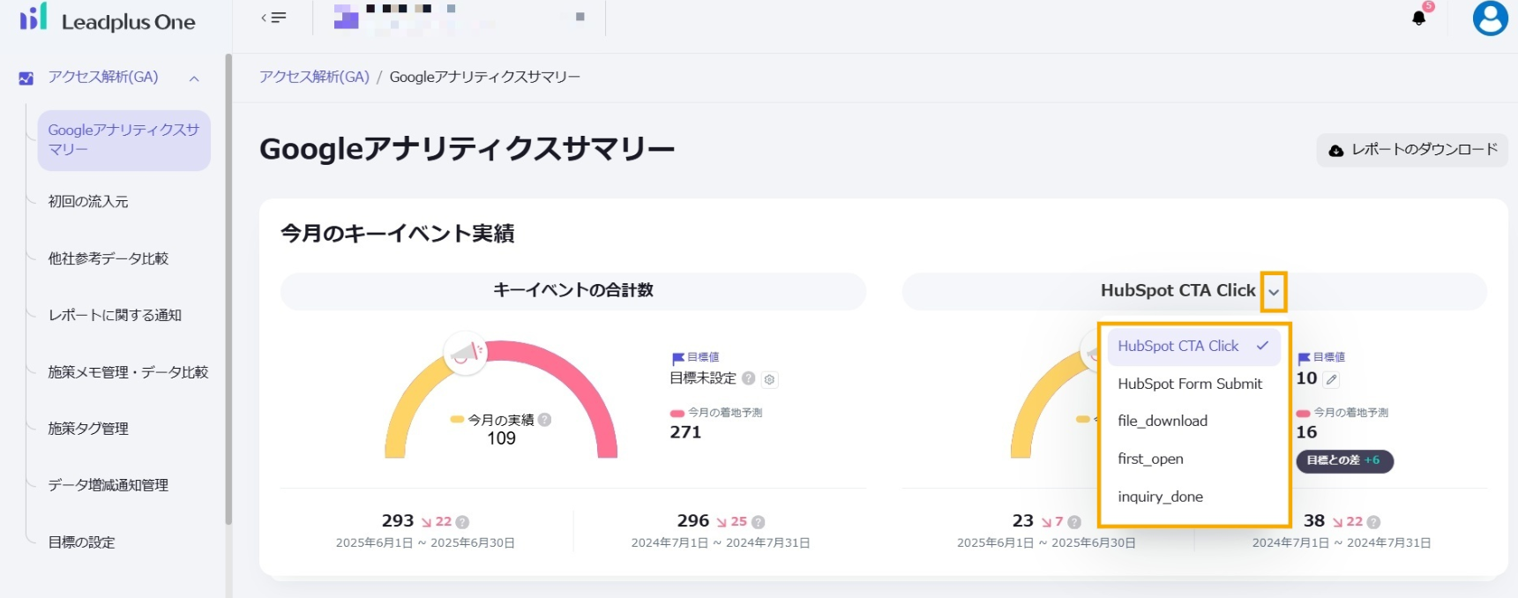This screenshot has height=598, width=1518.
Task: Click the アクセス解析(GA) breadcrumb link
Action: point(314,77)
